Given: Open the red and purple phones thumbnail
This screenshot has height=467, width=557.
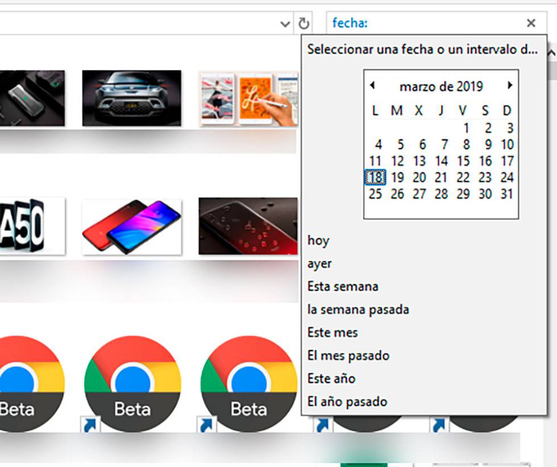Looking at the screenshot, I should (131, 227).
